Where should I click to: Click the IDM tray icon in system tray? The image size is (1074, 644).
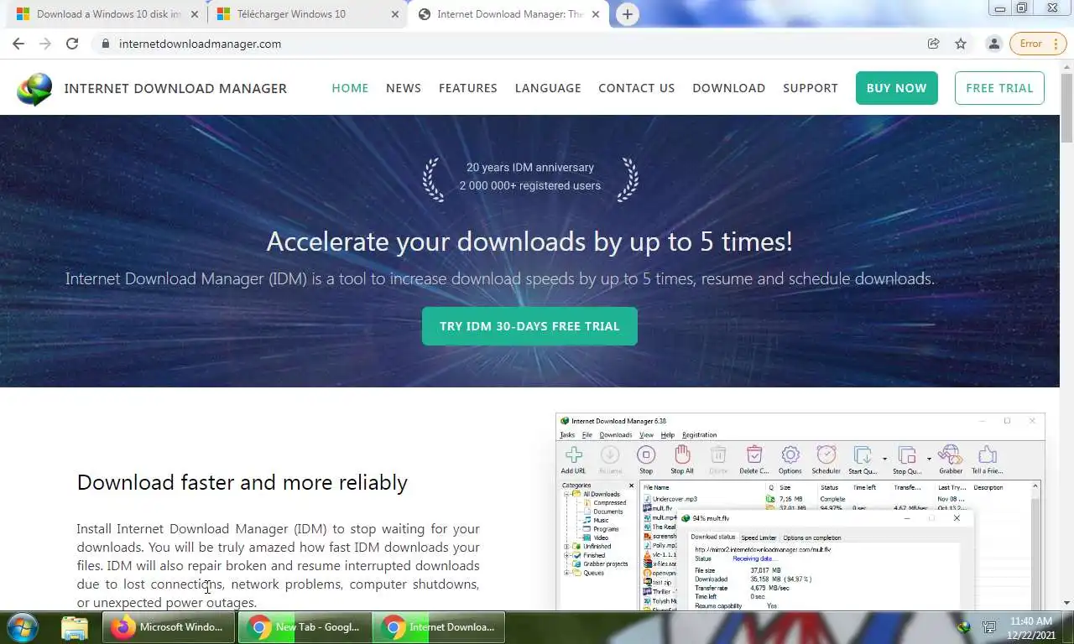963,627
